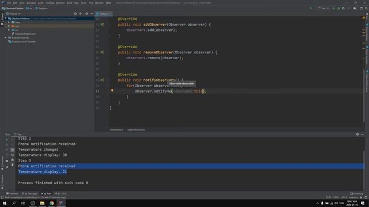Open the Terminal tool window tab

[x=12, y=194]
